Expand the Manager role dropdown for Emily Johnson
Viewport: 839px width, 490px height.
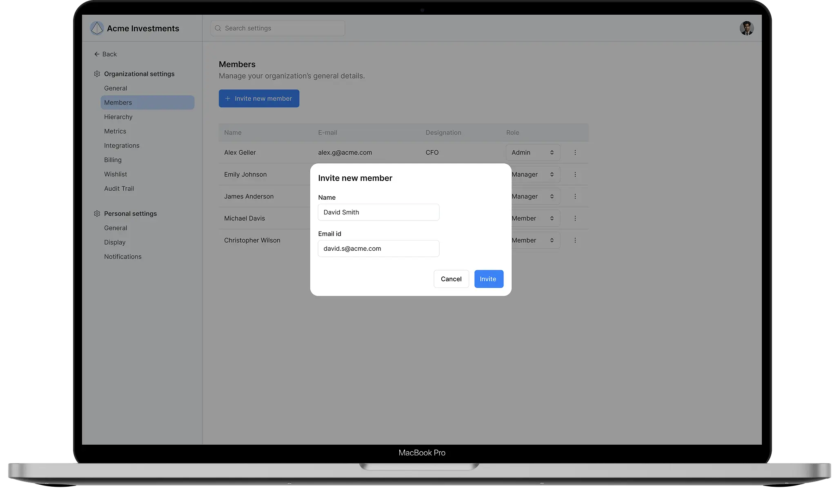coord(536,174)
